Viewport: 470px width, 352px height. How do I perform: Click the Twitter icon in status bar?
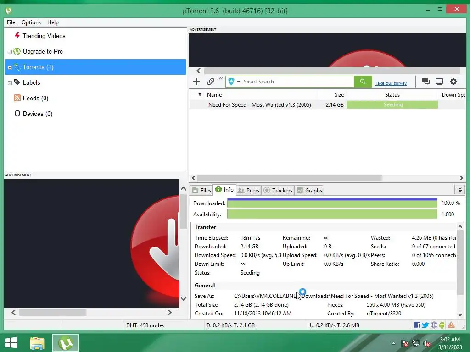425,325
